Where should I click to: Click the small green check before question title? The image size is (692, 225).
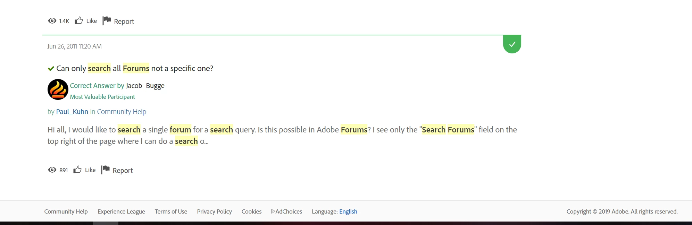click(x=51, y=69)
